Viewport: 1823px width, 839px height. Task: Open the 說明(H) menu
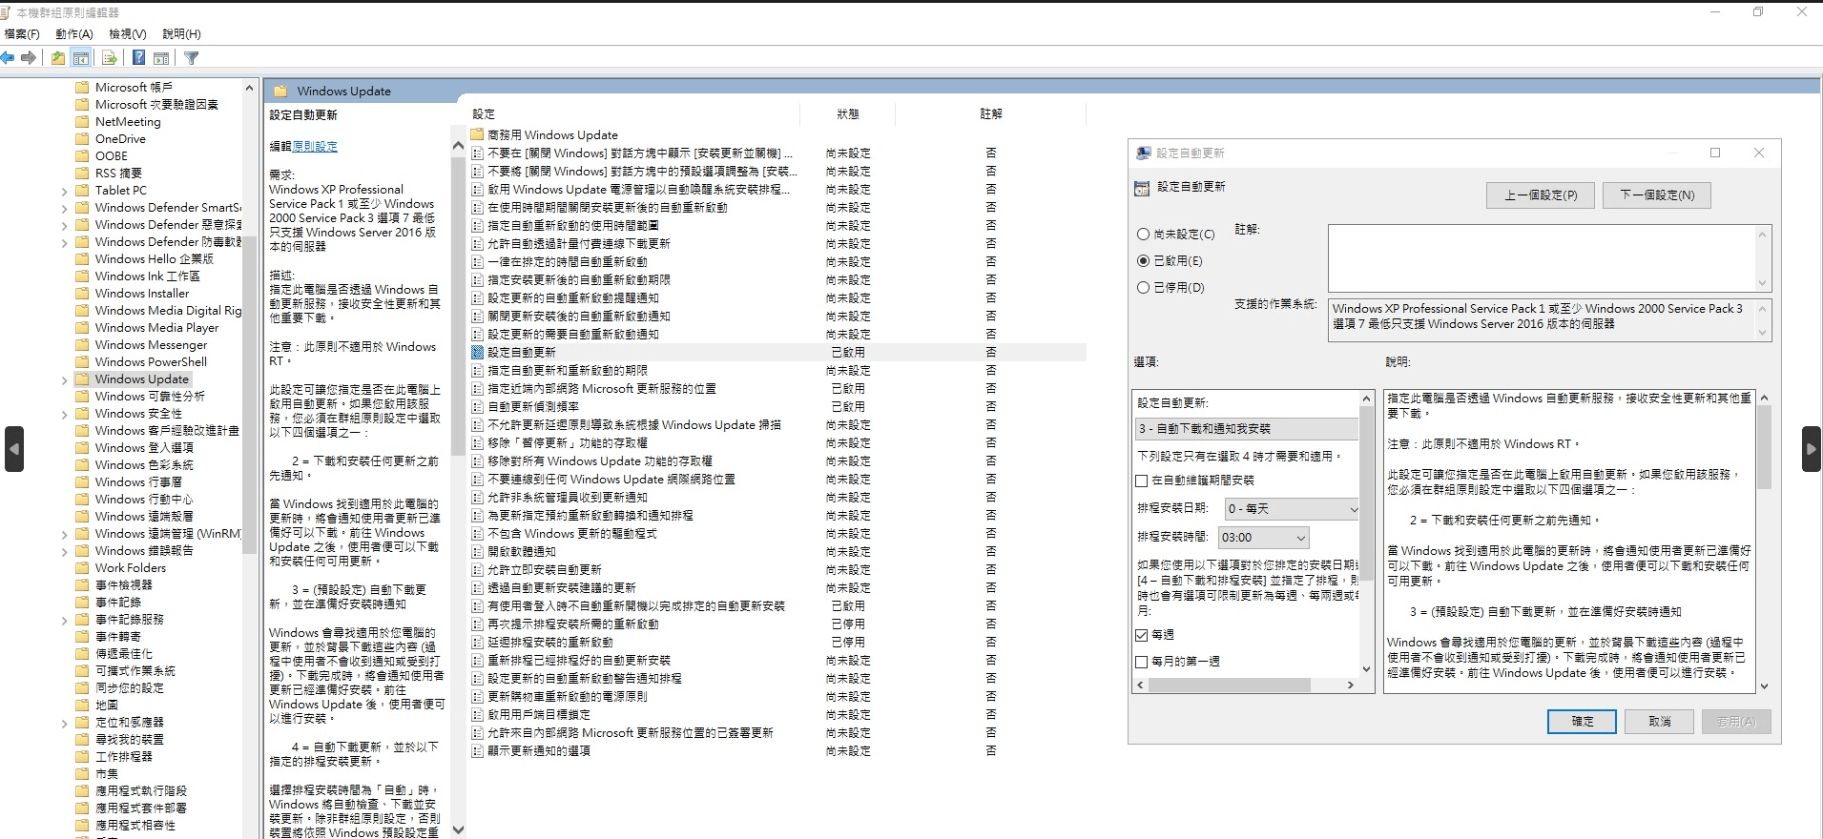(181, 34)
